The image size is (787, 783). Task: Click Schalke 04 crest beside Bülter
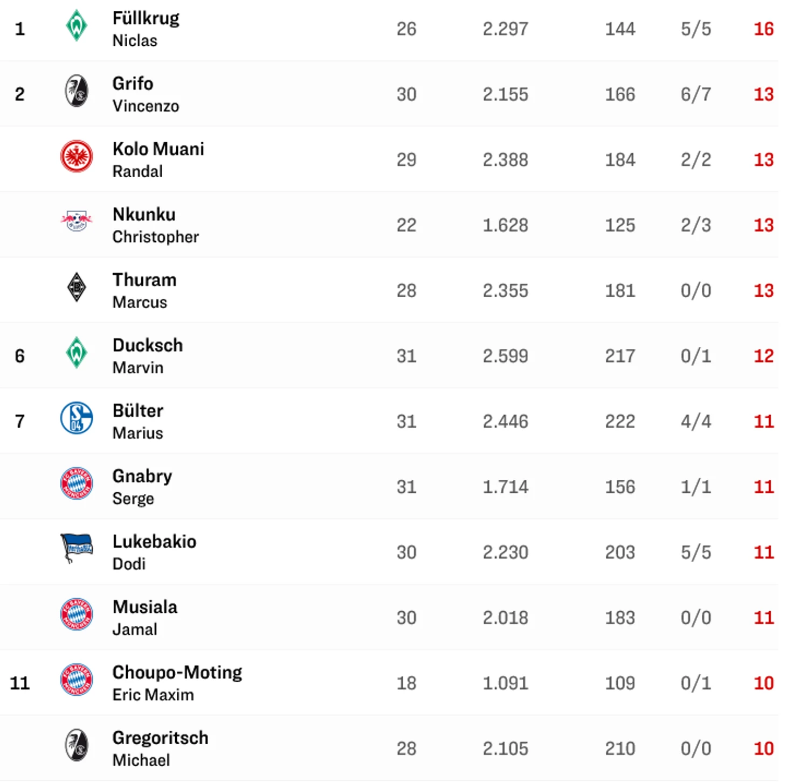tap(77, 418)
